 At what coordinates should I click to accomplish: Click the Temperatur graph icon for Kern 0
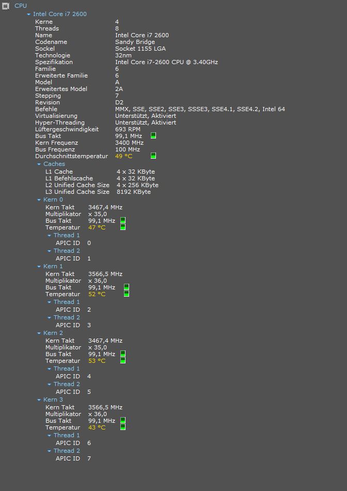tap(123, 227)
